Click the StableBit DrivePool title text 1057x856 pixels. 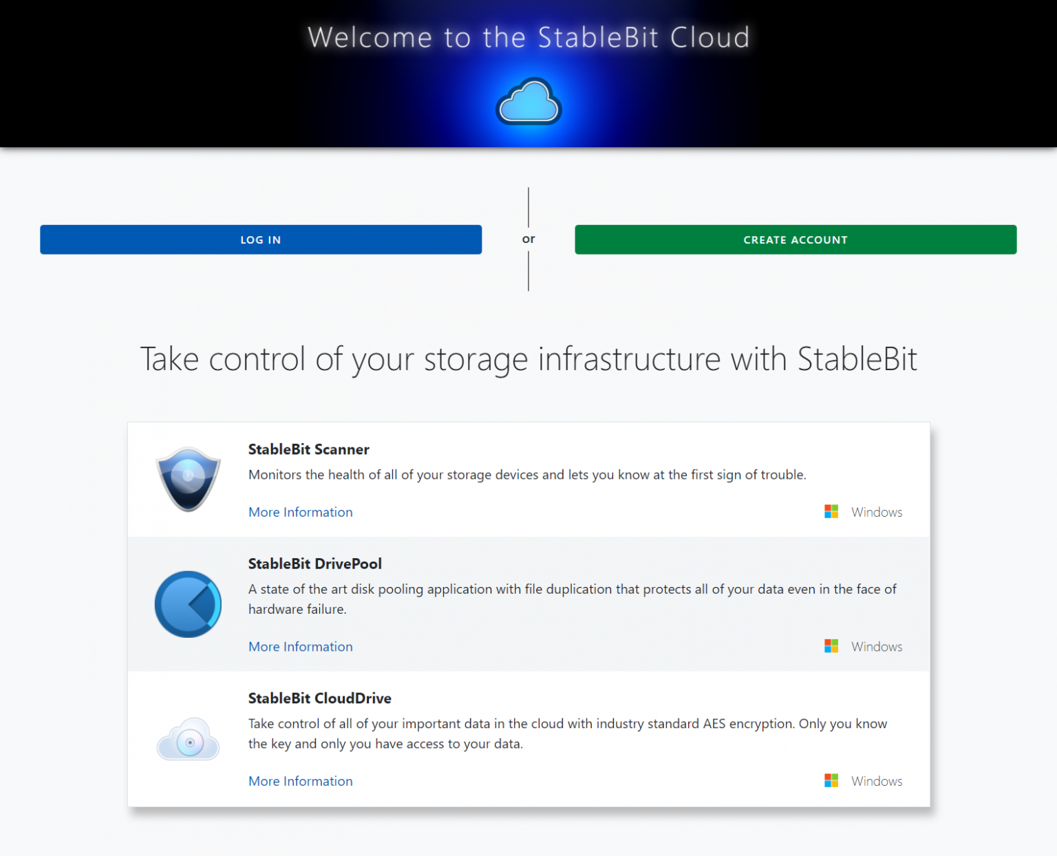(314, 564)
